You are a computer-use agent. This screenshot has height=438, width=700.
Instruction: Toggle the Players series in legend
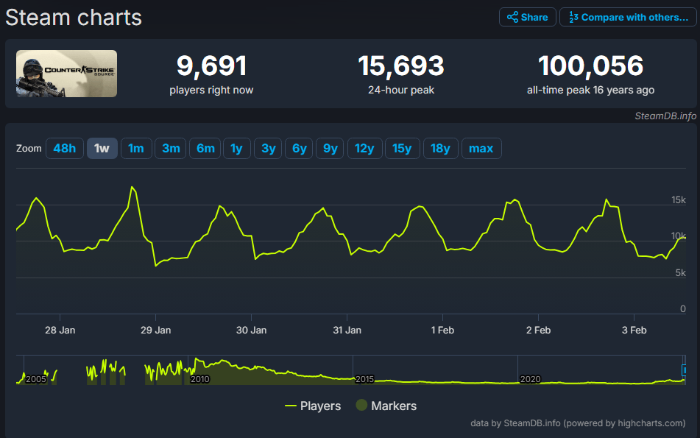click(313, 406)
